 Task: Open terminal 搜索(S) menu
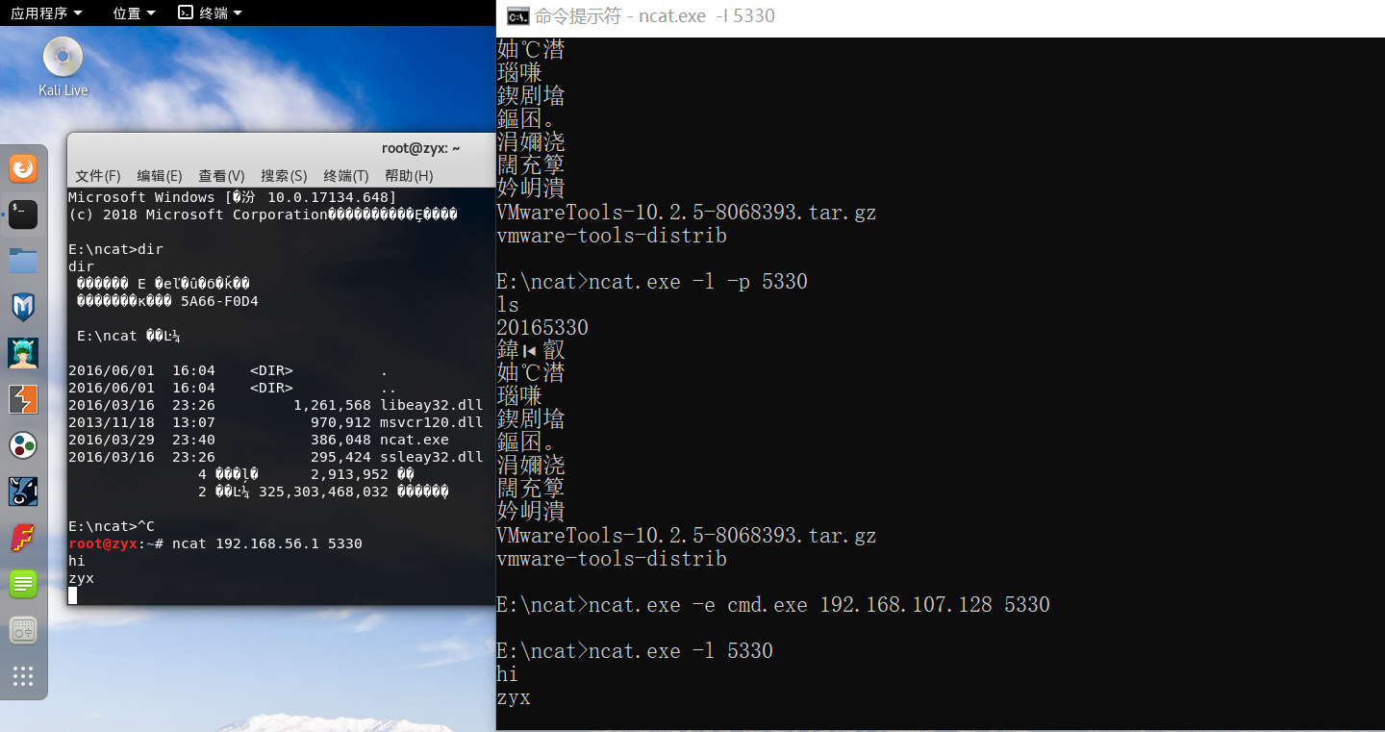[284, 176]
